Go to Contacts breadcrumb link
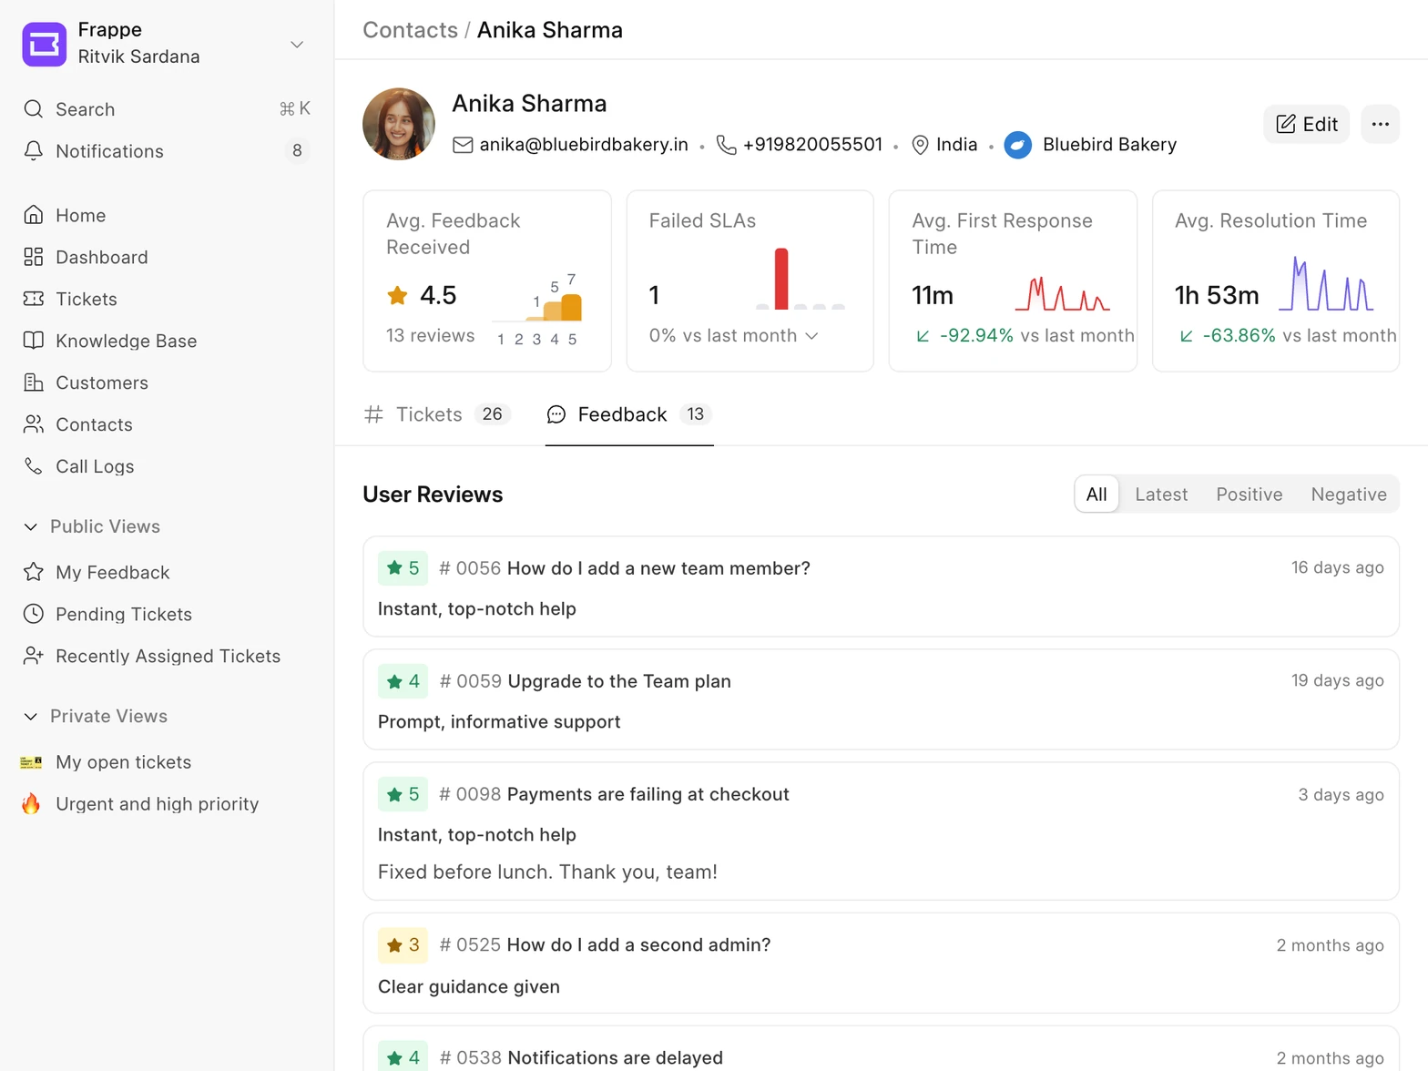This screenshot has width=1428, height=1071. click(410, 30)
